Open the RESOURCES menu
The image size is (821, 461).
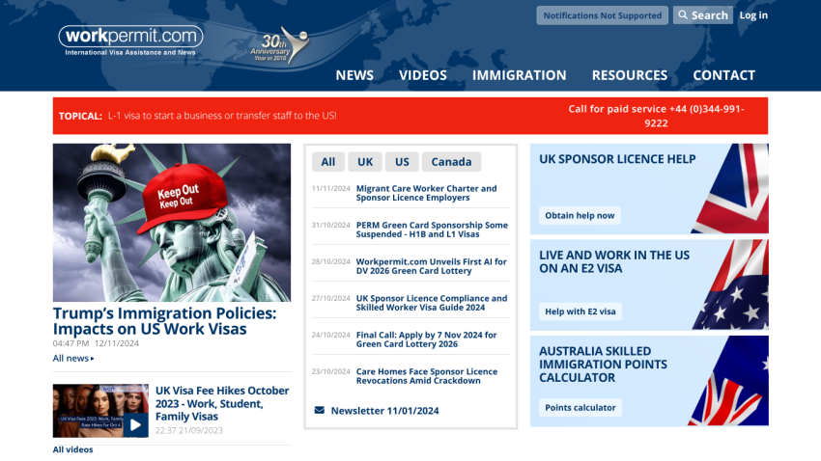coord(630,75)
